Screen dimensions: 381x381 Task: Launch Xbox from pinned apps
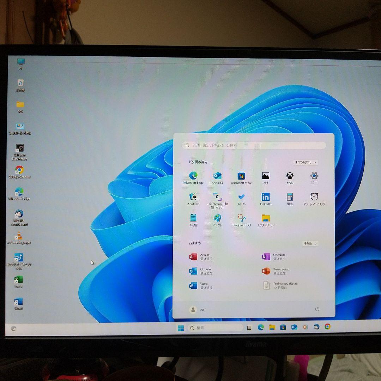290,178
